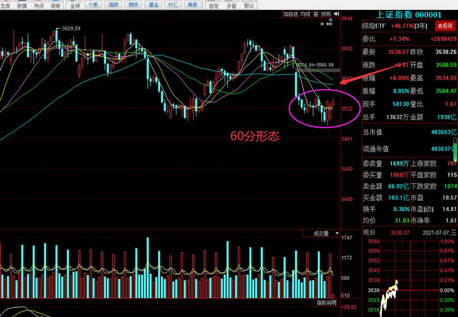
Task: Click the red 去投资 button
Action: (x=444, y=26)
